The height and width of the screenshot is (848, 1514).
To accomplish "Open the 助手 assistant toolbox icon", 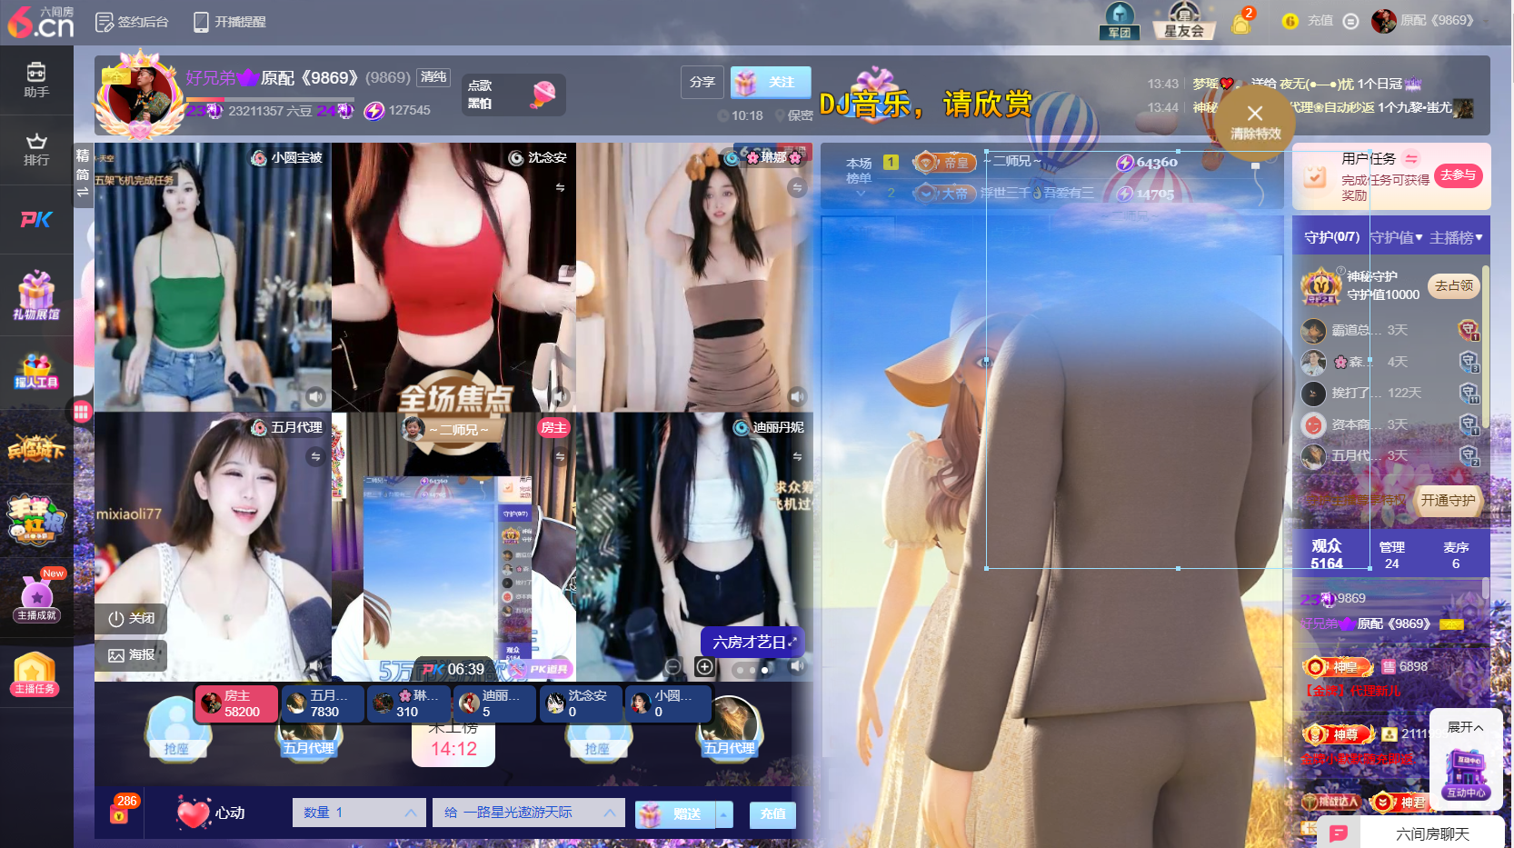I will click(x=36, y=80).
